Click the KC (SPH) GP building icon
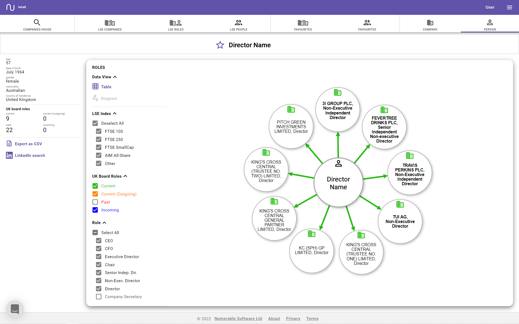 tap(311, 234)
